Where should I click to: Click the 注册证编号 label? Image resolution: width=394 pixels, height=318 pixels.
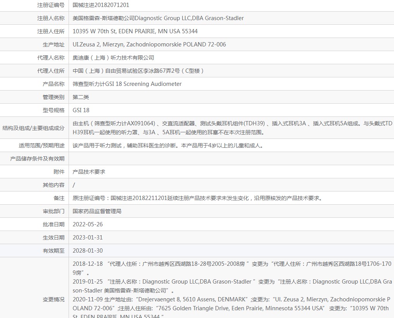pyautogui.click(x=51, y=5)
